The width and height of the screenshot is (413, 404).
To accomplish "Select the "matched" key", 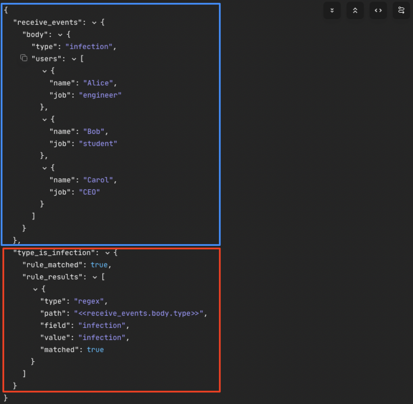I will pos(60,350).
